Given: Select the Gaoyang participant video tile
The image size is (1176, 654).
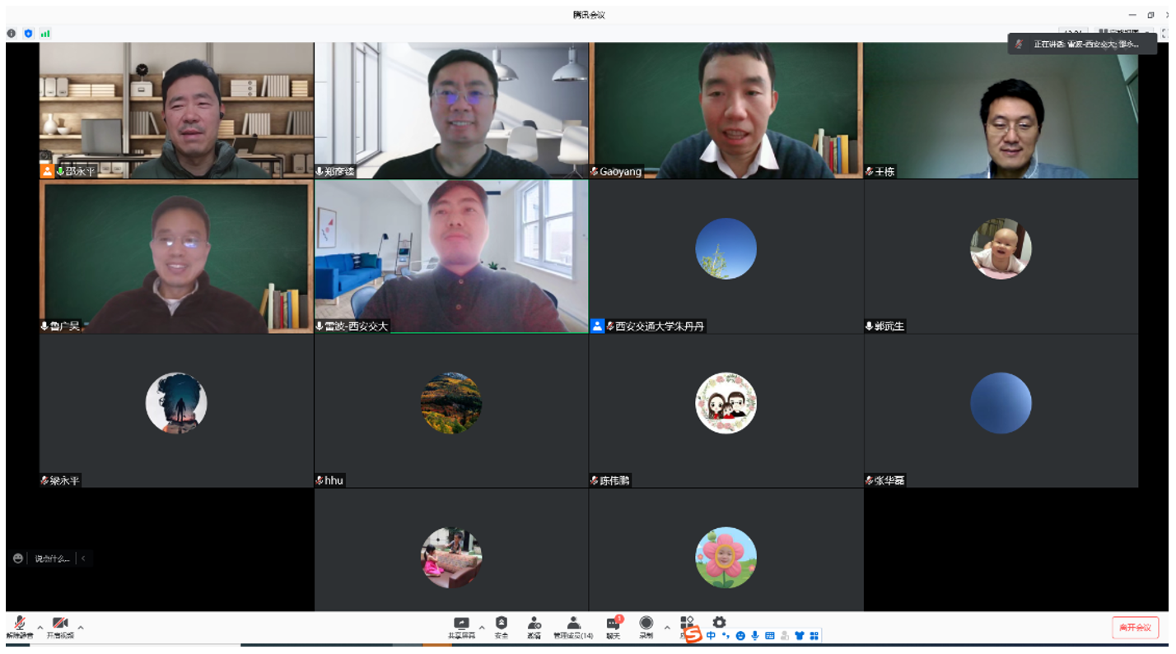Looking at the screenshot, I should 726,110.
